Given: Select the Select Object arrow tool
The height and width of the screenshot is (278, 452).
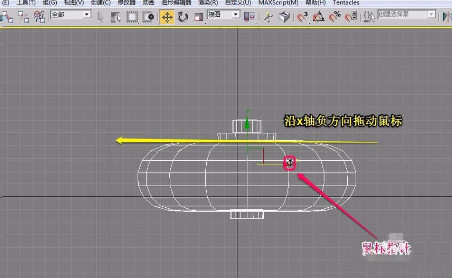Looking at the screenshot, I should (100, 16).
